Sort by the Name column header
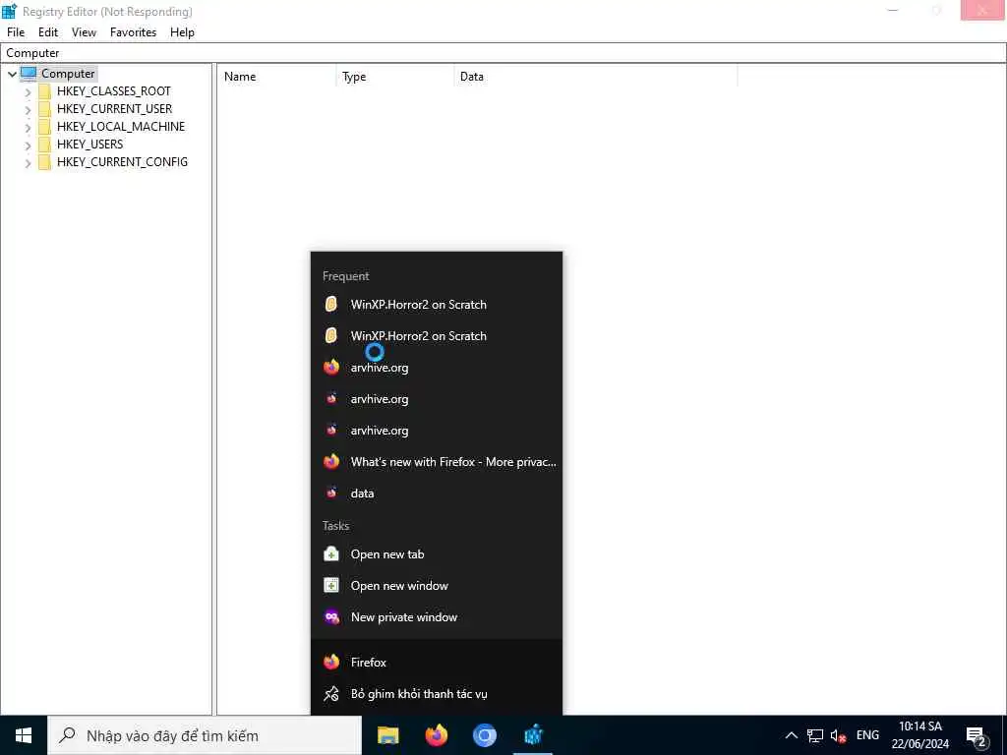This screenshot has height=755, width=1007. tap(276, 77)
